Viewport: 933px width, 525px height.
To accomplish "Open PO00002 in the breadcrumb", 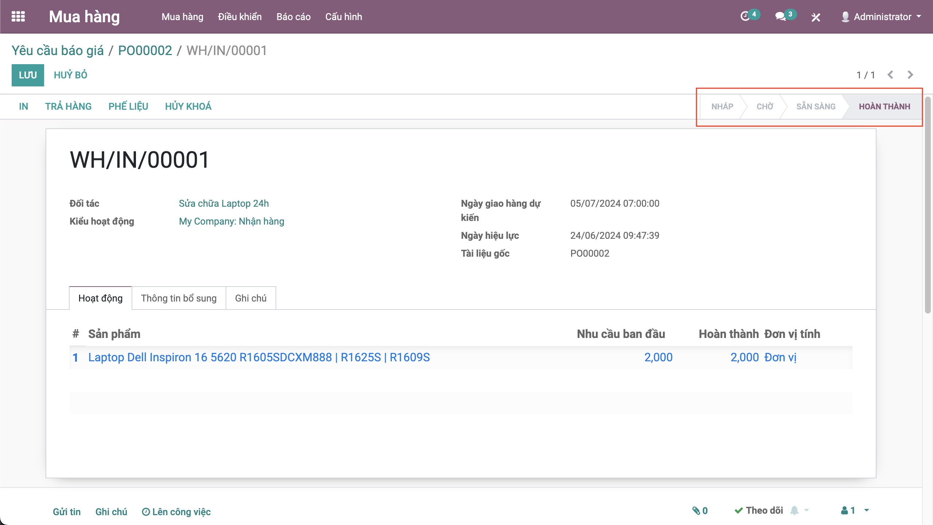I will pyautogui.click(x=145, y=51).
